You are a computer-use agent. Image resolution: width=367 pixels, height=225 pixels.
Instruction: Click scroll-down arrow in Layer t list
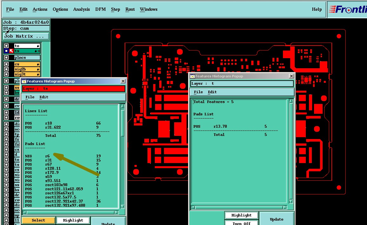click(x=291, y=201)
